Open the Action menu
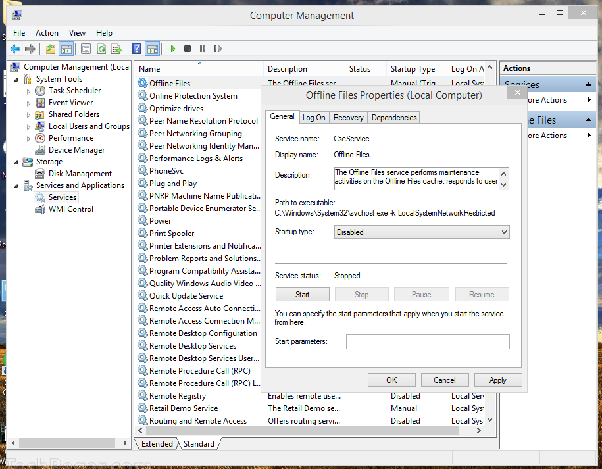 [x=47, y=33]
